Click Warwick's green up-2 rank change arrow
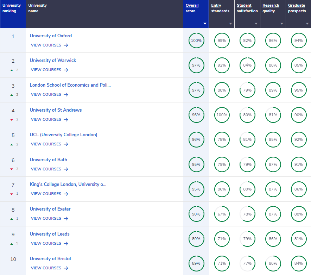Image resolution: width=311 pixels, height=275 pixels. click(x=12, y=70)
